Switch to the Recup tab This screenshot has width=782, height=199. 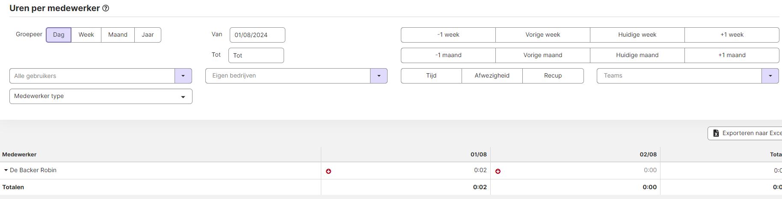[x=553, y=76]
